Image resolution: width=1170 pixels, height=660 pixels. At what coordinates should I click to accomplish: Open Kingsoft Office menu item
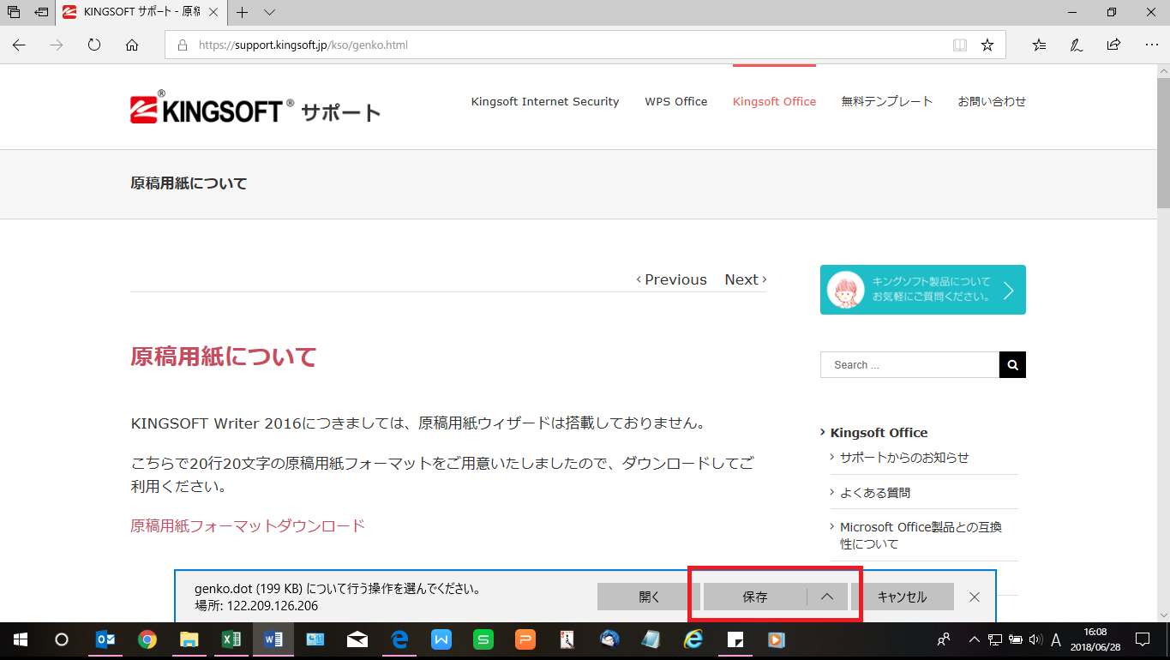tap(774, 101)
